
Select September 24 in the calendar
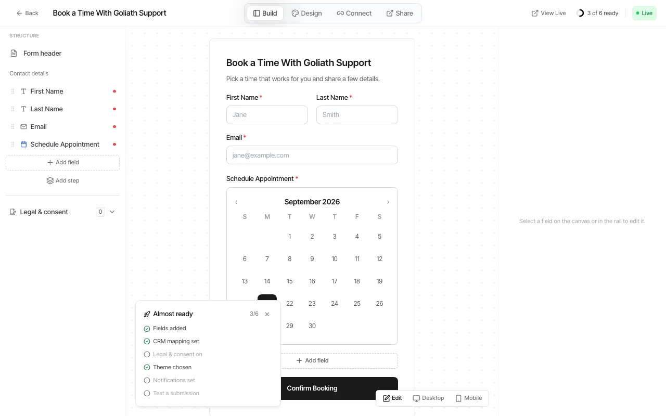pyautogui.click(x=335, y=303)
